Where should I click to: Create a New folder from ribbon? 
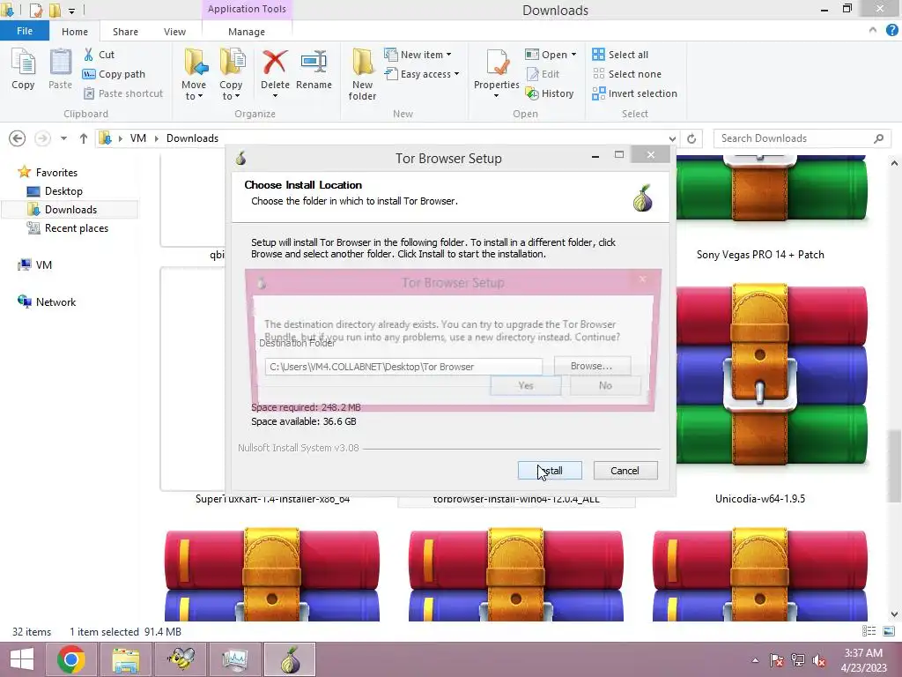[x=362, y=74]
